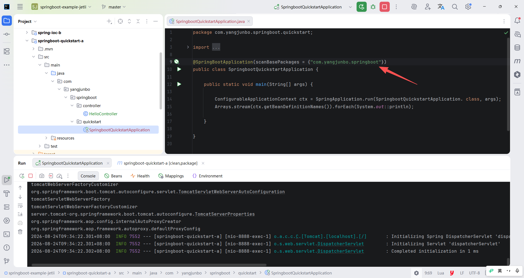
Task: Close the SpringbootQuickstartApplication.java editor tab
Action: (x=249, y=21)
